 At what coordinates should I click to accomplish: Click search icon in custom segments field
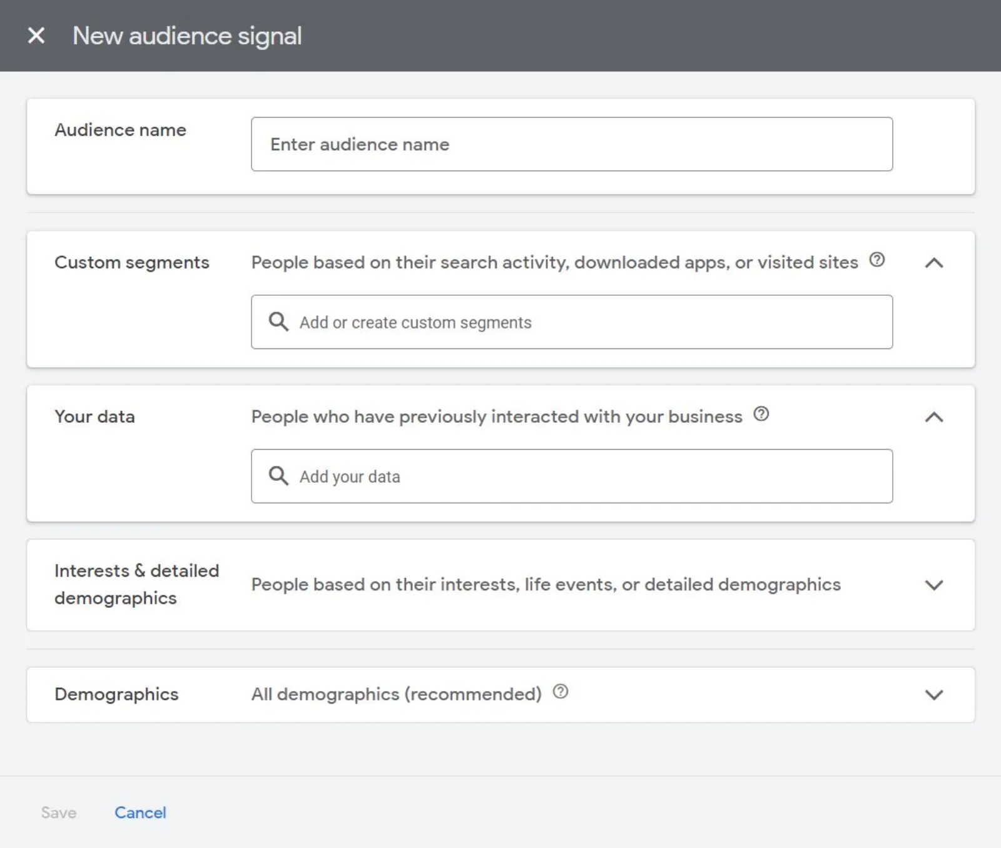click(x=278, y=321)
